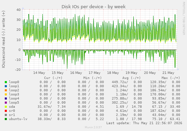Click the y-axis value 30
Image resolution: width=187 pixels, height=131 pixels.
point(18,20)
